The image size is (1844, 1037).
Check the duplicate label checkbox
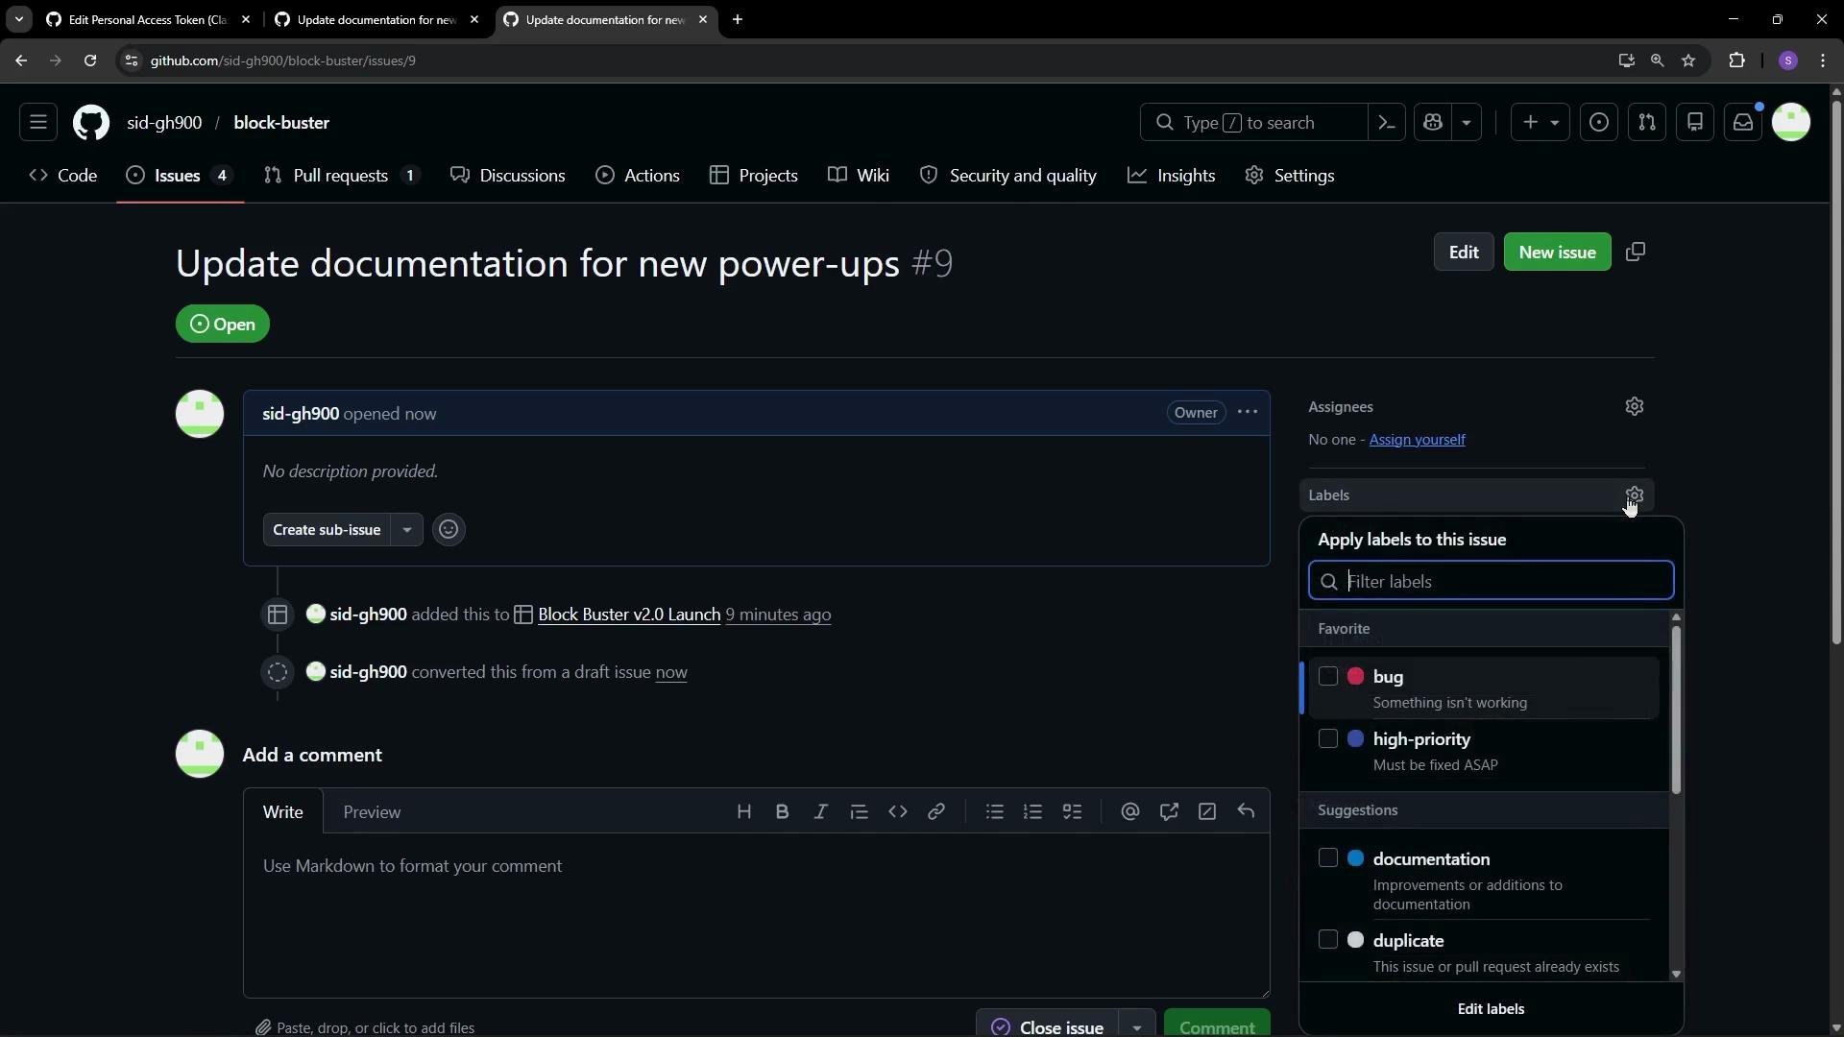click(x=1328, y=940)
